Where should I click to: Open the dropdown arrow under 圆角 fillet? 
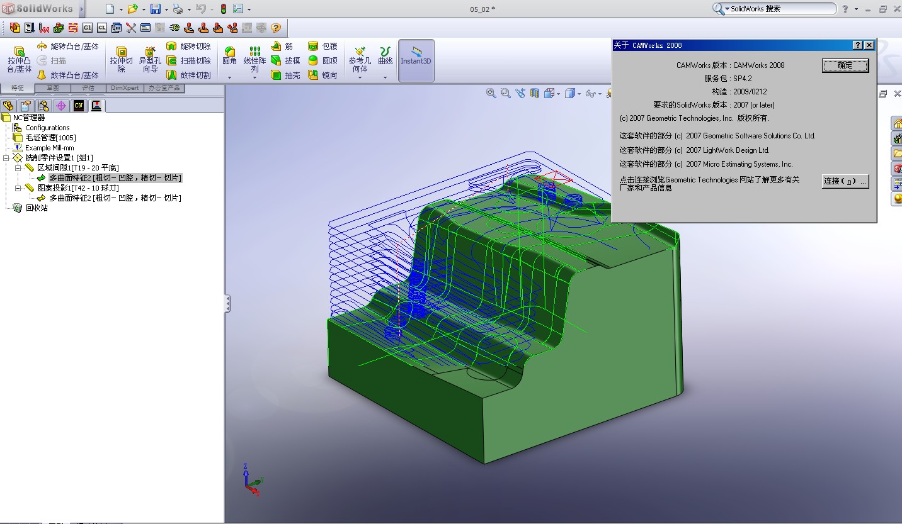click(230, 78)
